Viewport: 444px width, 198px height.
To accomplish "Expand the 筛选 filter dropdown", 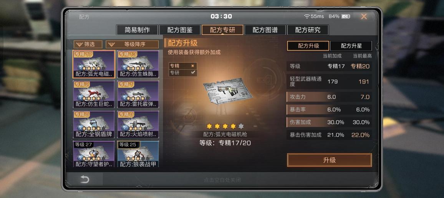I will [88, 44].
